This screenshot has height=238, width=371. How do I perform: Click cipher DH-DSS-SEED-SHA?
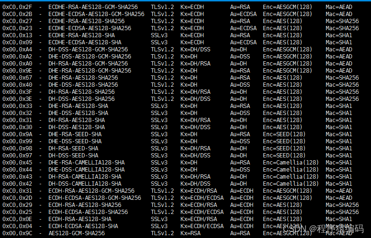[73, 156]
